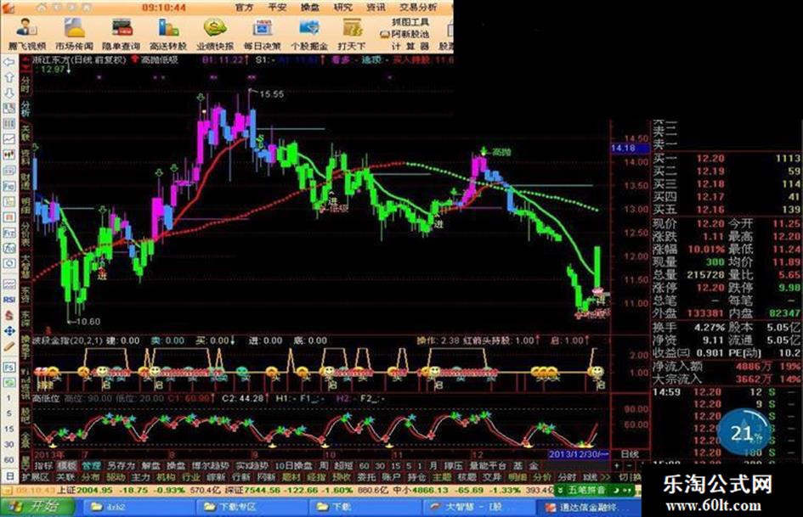
Task: Open the 操盘 menu
Action: [x=310, y=7]
